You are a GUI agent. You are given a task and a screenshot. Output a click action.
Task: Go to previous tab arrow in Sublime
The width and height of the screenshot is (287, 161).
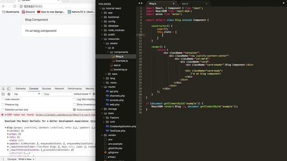[x=139, y=3]
